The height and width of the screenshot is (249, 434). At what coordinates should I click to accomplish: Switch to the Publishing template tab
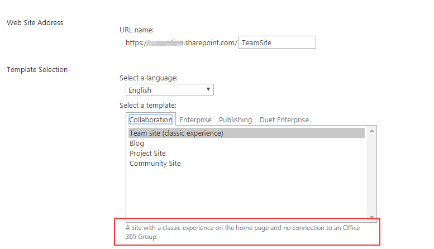(x=235, y=120)
